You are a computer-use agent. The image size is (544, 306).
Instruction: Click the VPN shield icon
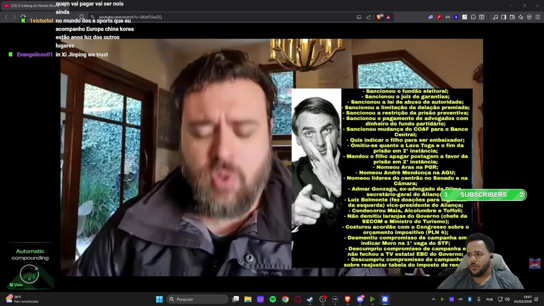pos(529,17)
